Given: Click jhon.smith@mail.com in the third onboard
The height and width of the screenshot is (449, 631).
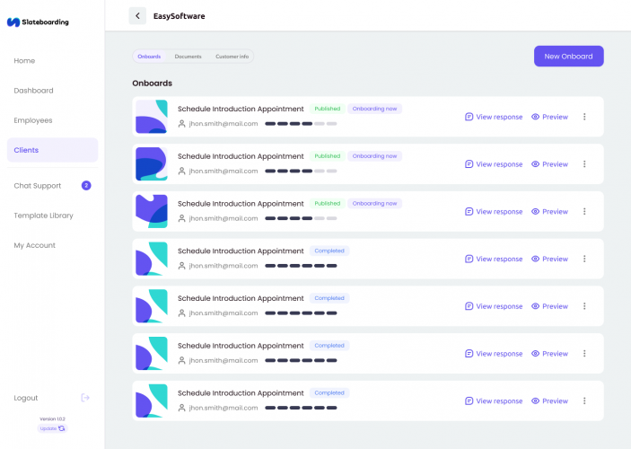Looking at the screenshot, I should [223, 218].
